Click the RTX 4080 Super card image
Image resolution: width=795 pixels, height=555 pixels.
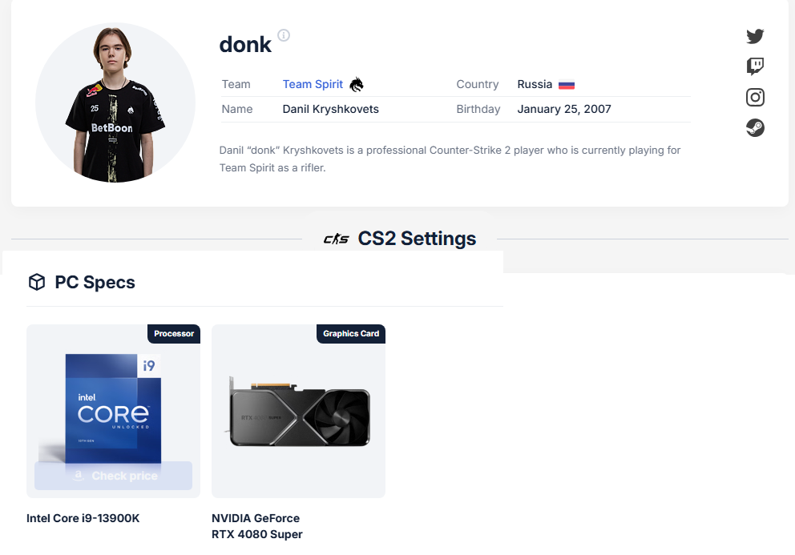tap(299, 412)
